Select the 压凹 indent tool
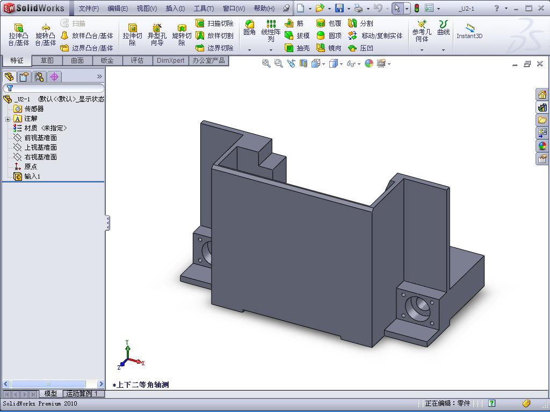The image size is (550, 412). tap(360, 48)
